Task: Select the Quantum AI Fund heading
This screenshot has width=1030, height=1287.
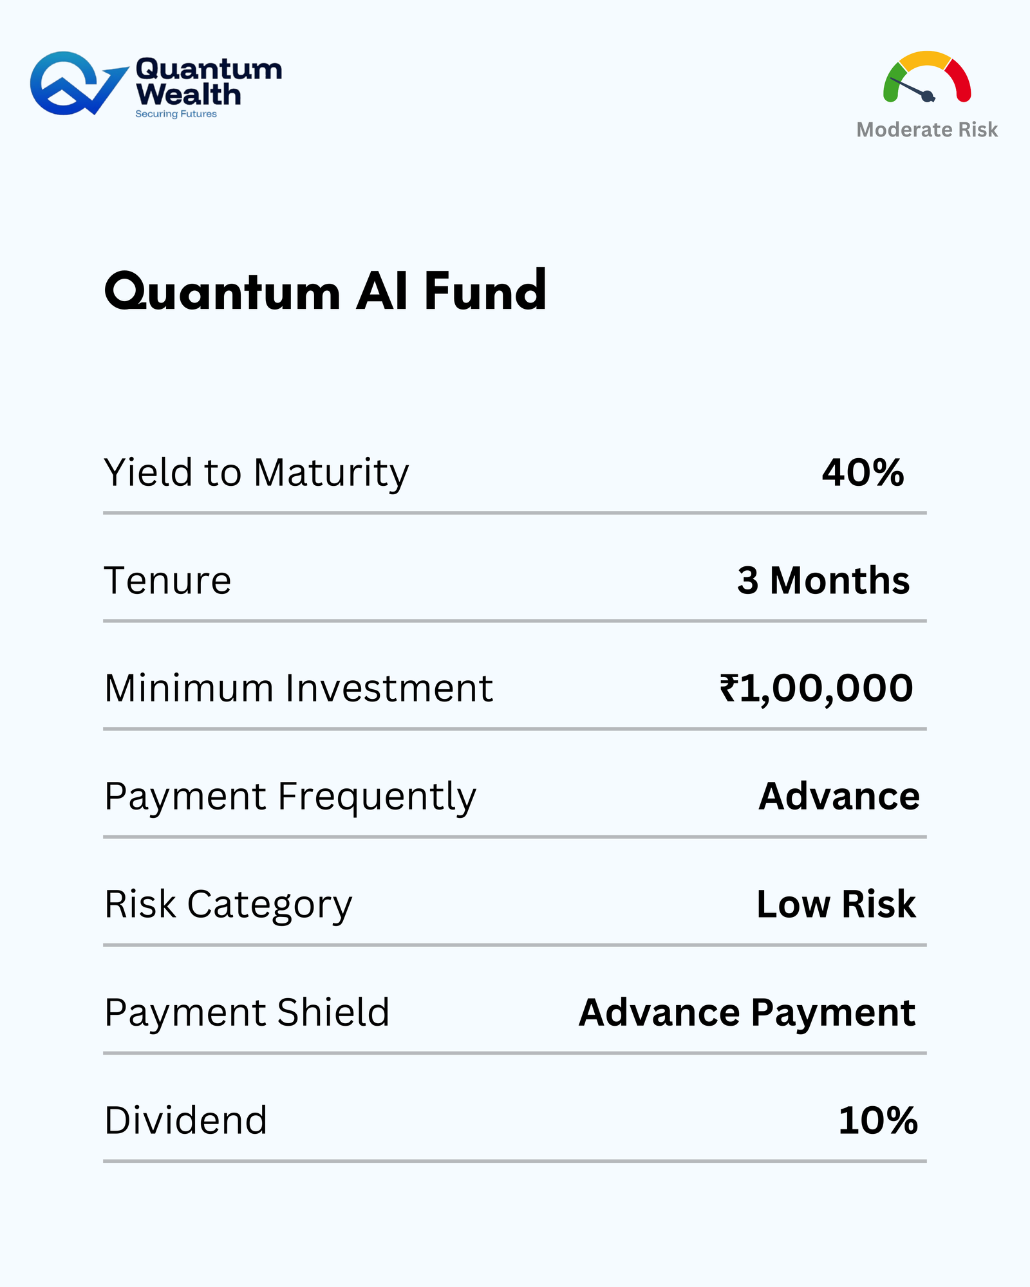Action: [x=325, y=292]
